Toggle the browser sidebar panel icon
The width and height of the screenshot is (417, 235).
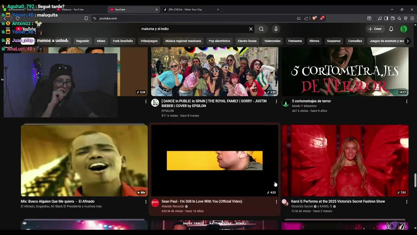coord(386,18)
